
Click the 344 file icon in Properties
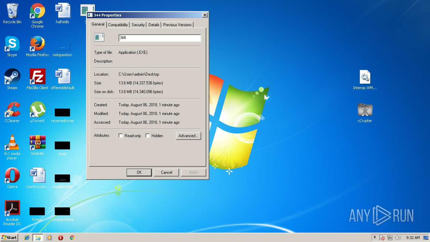[99, 37]
